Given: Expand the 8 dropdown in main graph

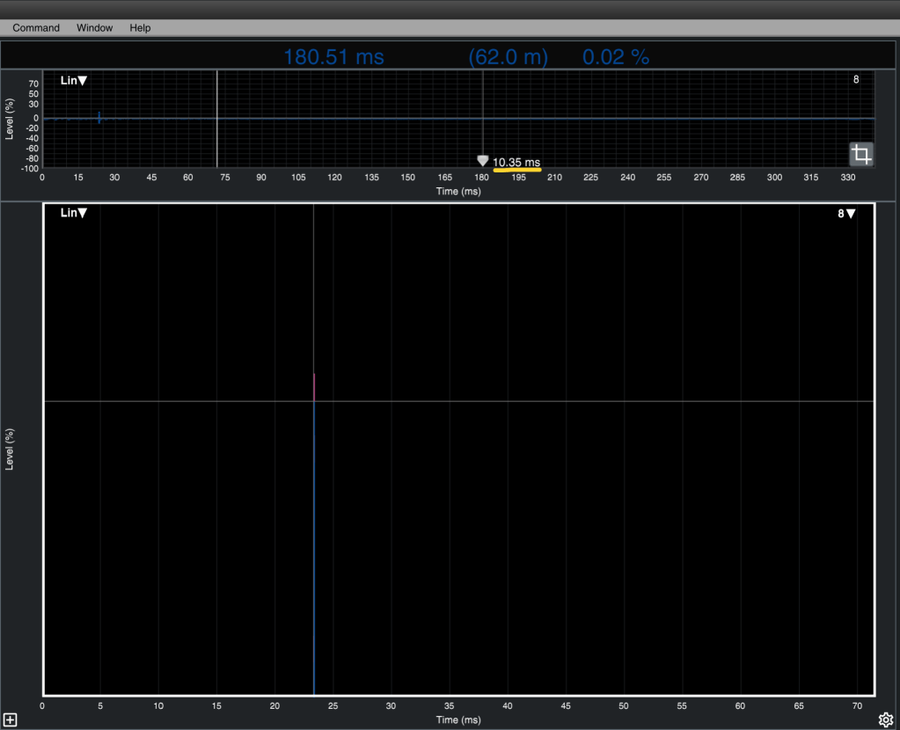Looking at the screenshot, I should (846, 214).
